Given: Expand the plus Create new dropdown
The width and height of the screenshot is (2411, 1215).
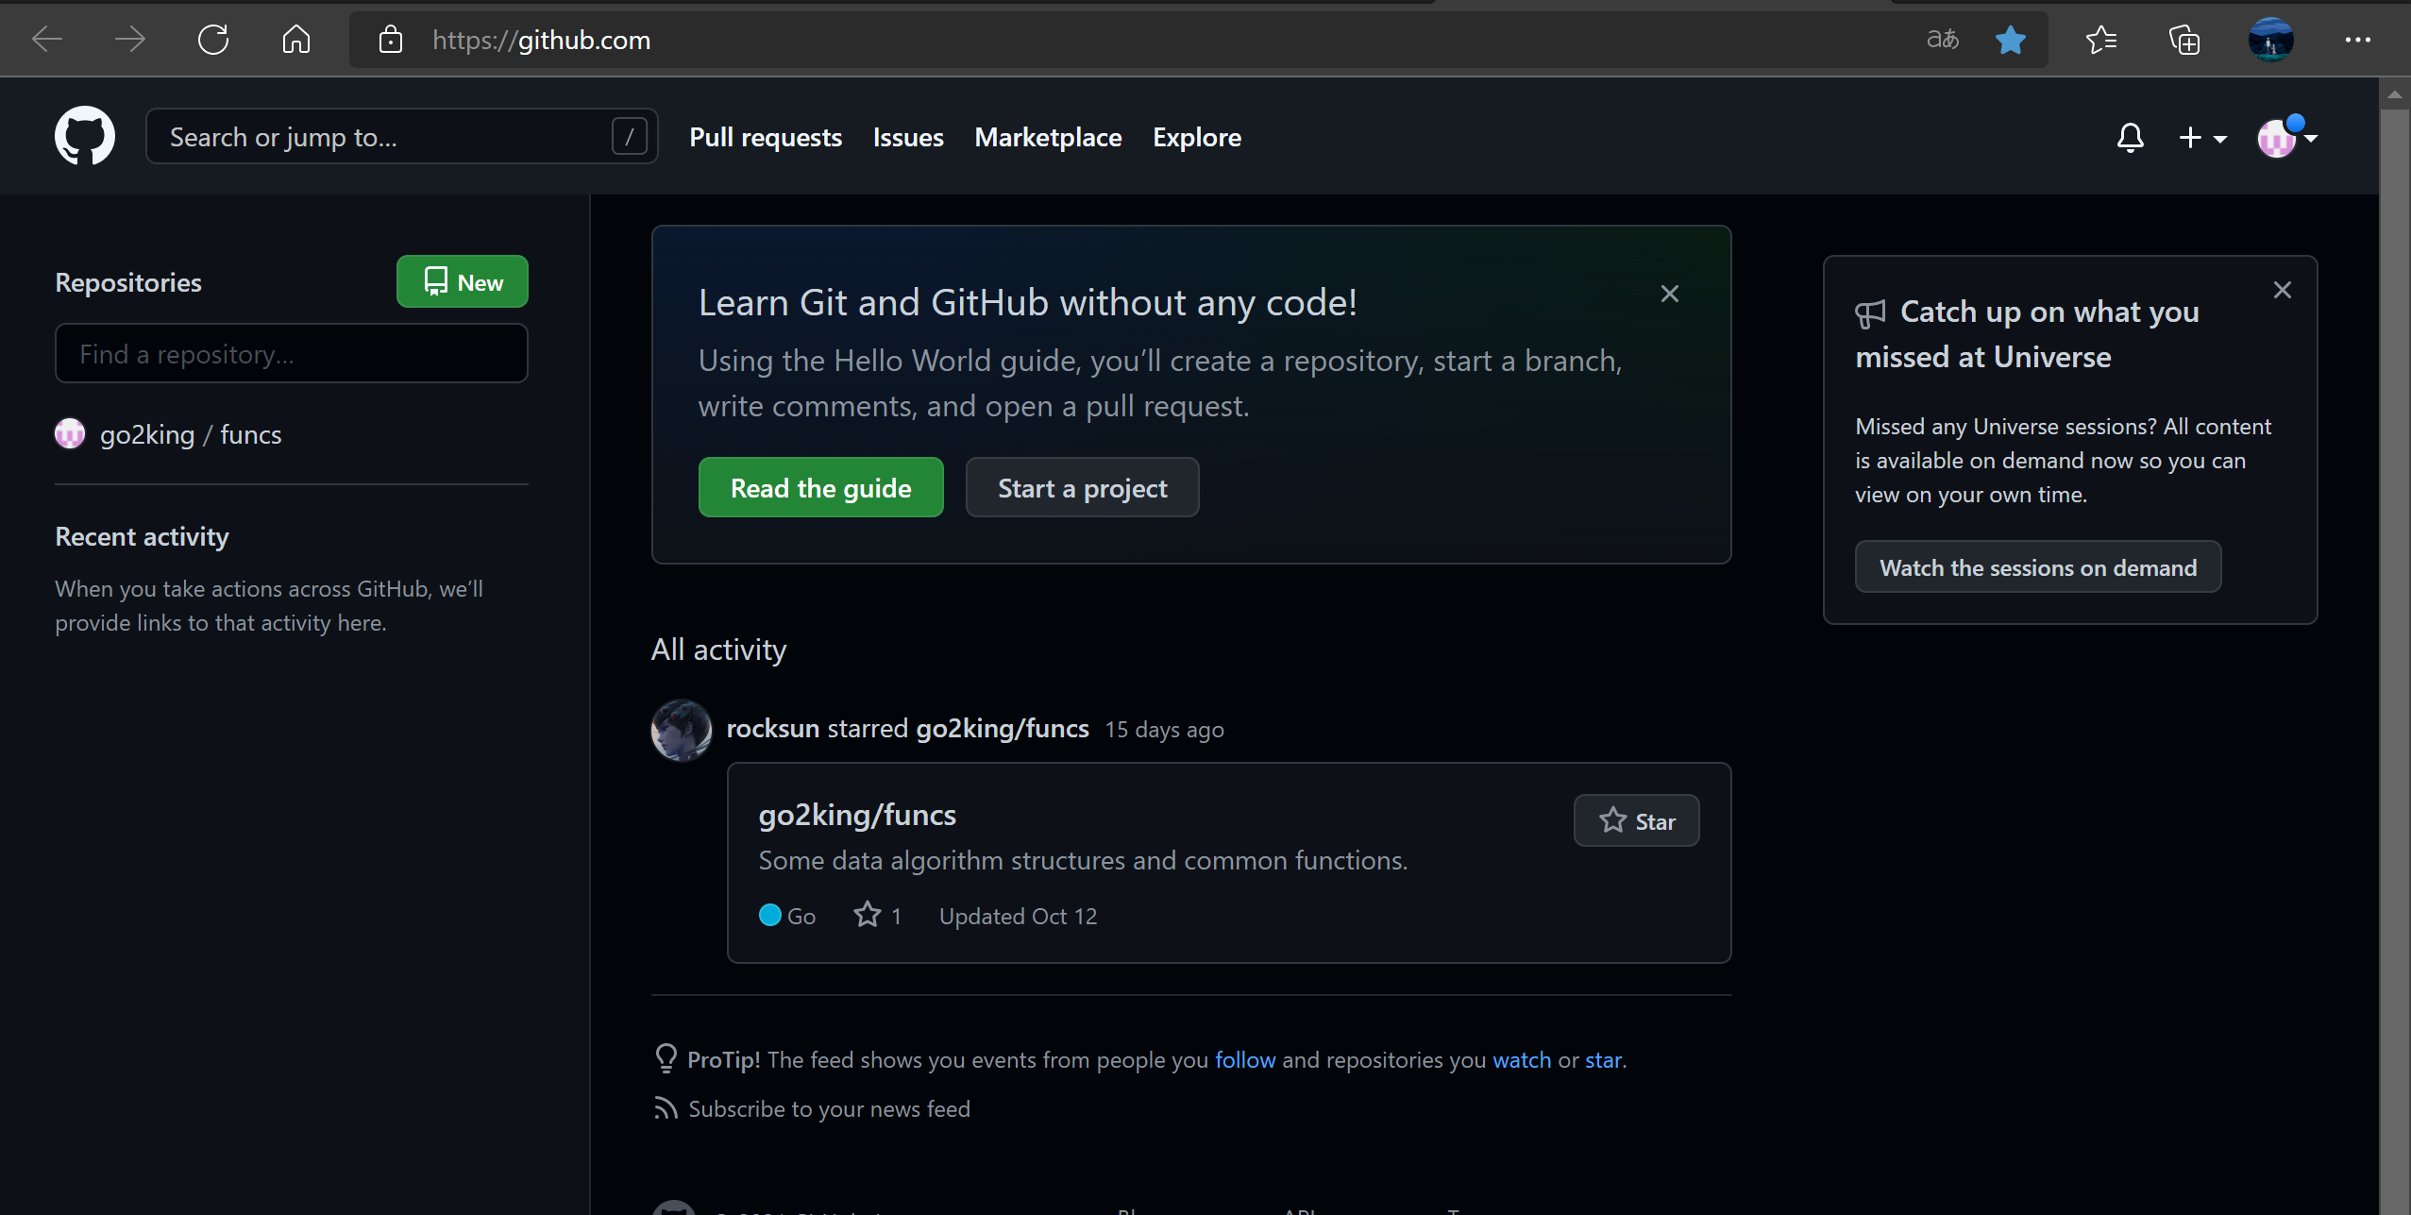Looking at the screenshot, I should [x=2202, y=138].
